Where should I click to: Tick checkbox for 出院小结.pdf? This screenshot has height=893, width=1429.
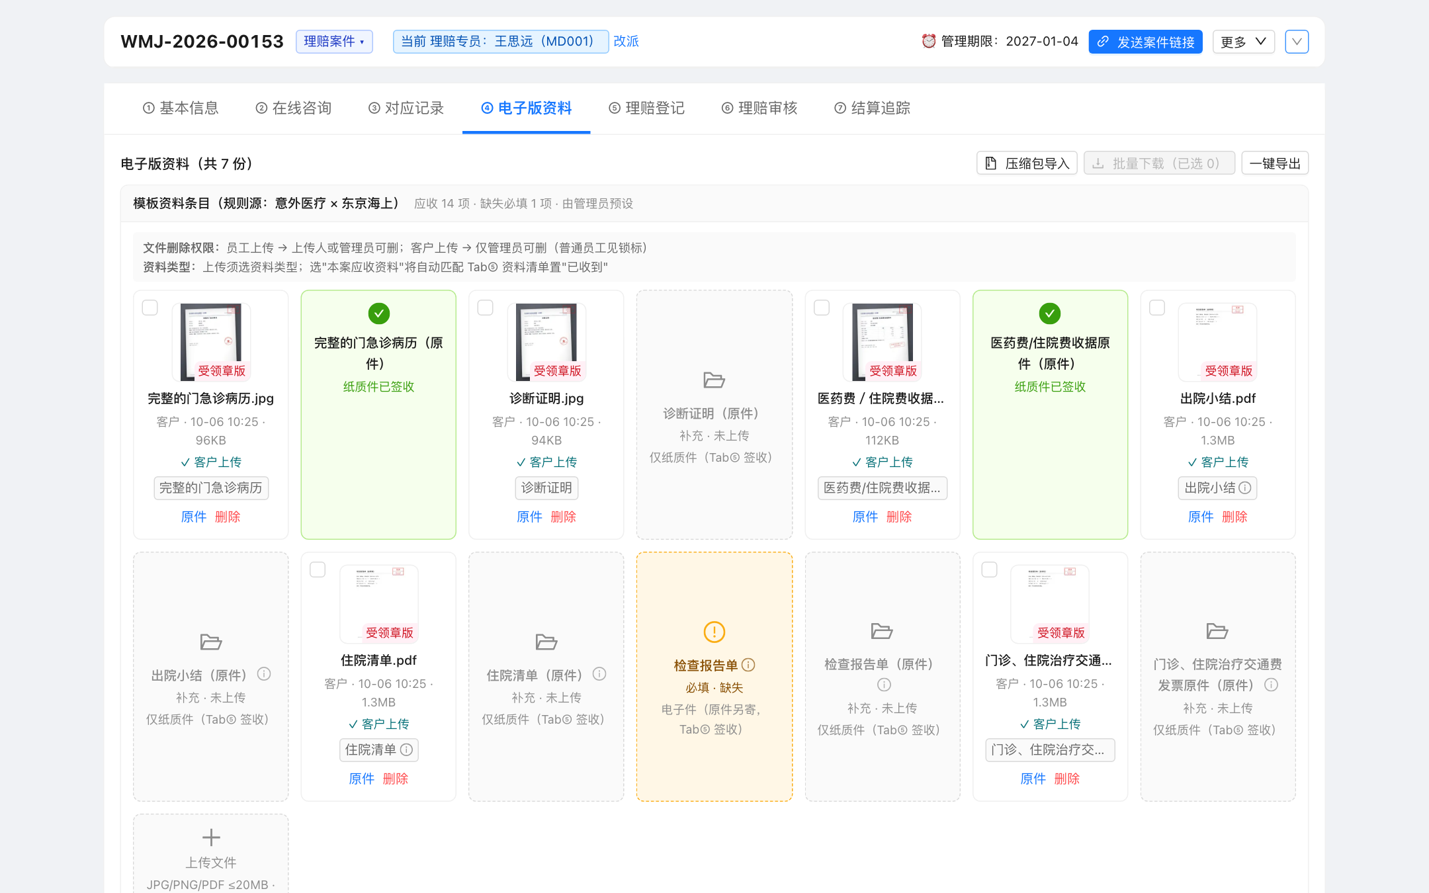point(1157,308)
